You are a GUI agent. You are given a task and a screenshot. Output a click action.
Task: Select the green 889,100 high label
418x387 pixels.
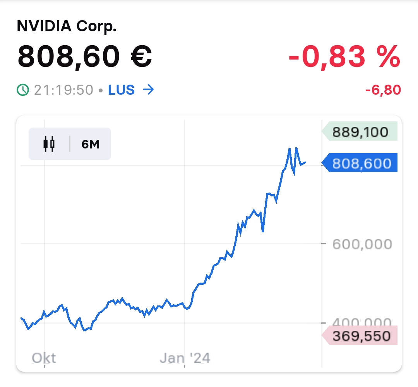coord(360,132)
